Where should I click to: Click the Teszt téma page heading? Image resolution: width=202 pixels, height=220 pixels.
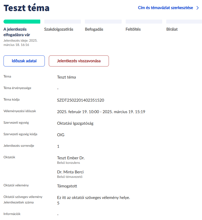point(27,8)
